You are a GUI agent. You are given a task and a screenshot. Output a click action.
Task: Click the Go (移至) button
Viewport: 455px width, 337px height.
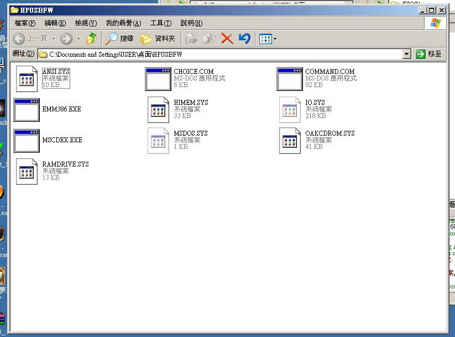pyautogui.click(x=428, y=54)
